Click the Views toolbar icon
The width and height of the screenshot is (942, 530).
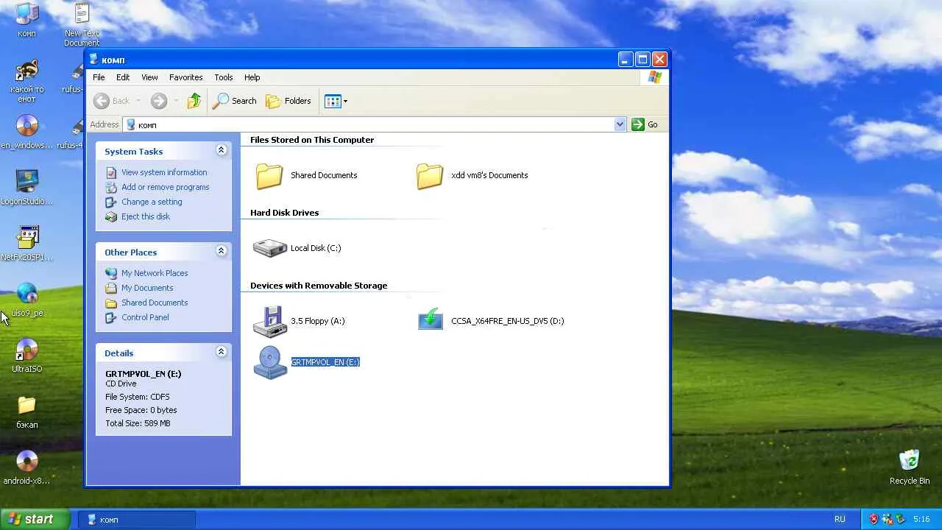(333, 101)
